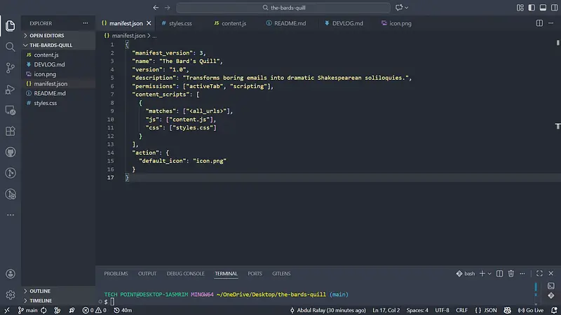
Task: Click the Split Editor Right icon
Action: (539, 23)
